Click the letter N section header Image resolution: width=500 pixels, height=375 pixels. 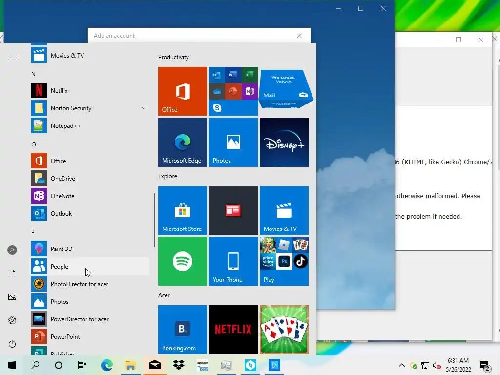(x=33, y=74)
